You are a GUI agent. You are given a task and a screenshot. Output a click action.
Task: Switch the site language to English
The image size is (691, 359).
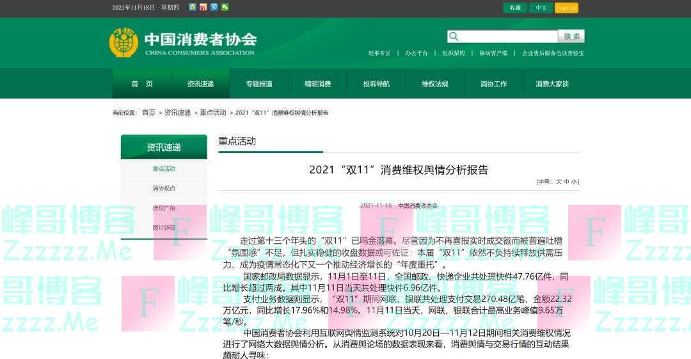point(566,8)
